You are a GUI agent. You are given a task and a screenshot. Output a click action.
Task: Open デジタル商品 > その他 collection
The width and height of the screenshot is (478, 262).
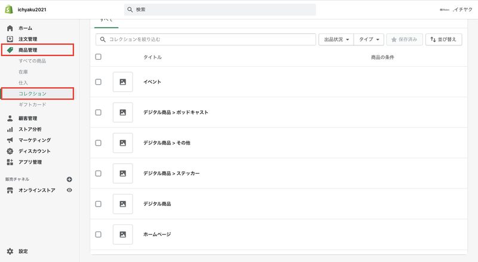tap(167, 143)
